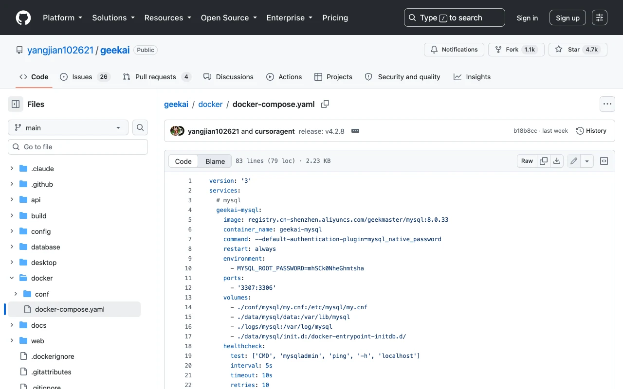Screen dimensions: 623x389
Task: Click the star icon
Action: pos(559,50)
